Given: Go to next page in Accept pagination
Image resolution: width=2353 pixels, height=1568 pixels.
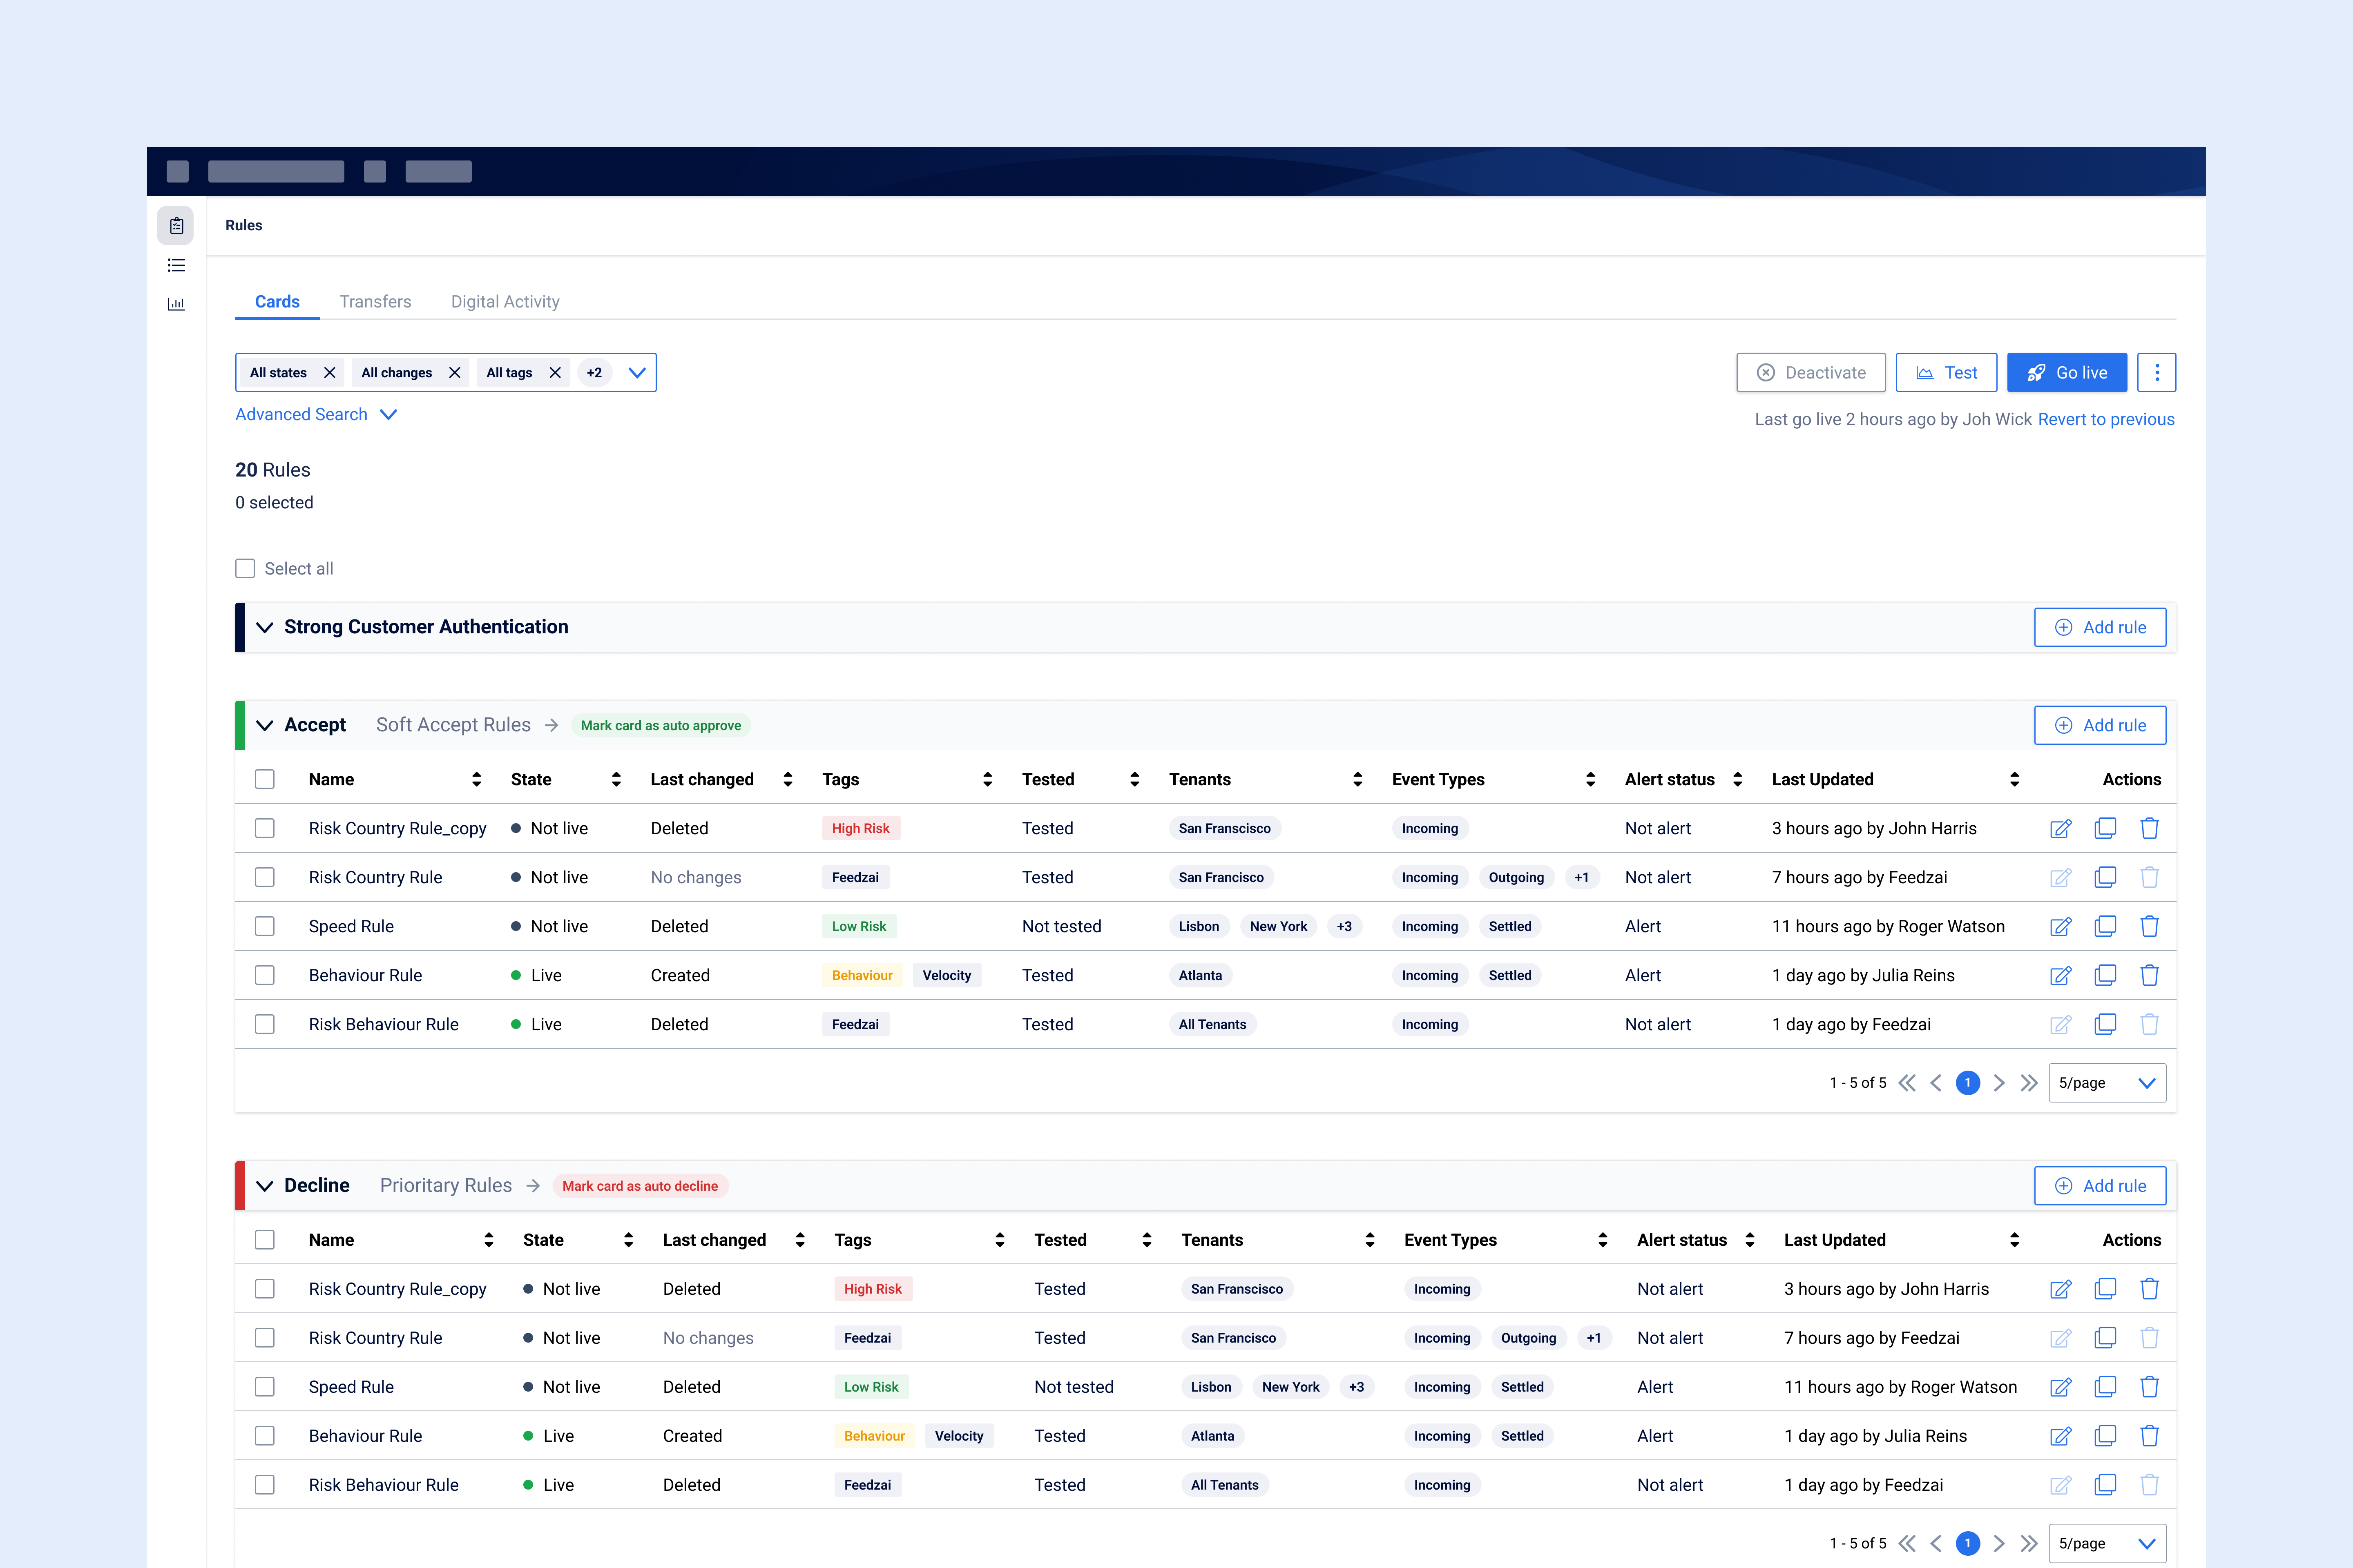Looking at the screenshot, I should pyautogui.click(x=1999, y=1083).
